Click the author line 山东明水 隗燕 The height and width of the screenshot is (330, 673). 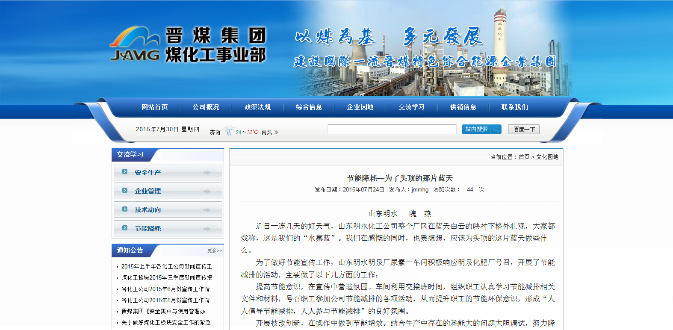(400, 214)
